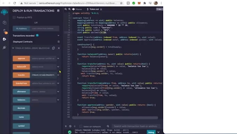Expand the balances function parameters
237x134 pixels.
[x=58, y=100]
